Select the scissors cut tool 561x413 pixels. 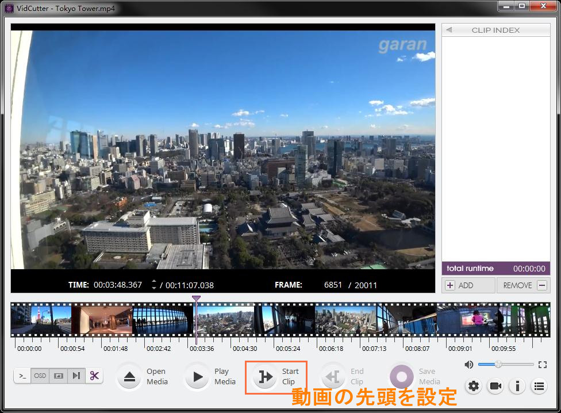(95, 376)
